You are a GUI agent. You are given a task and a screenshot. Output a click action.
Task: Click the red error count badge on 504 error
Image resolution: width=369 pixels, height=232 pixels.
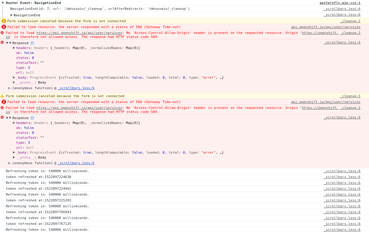pos(4,27)
